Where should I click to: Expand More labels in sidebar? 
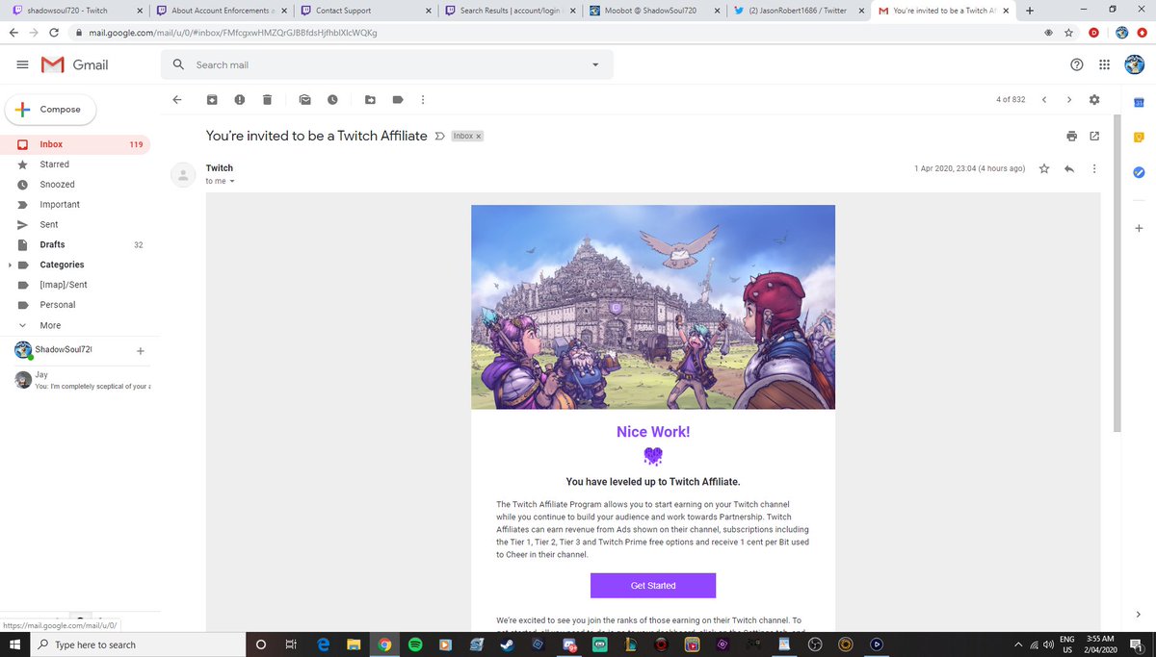point(50,325)
